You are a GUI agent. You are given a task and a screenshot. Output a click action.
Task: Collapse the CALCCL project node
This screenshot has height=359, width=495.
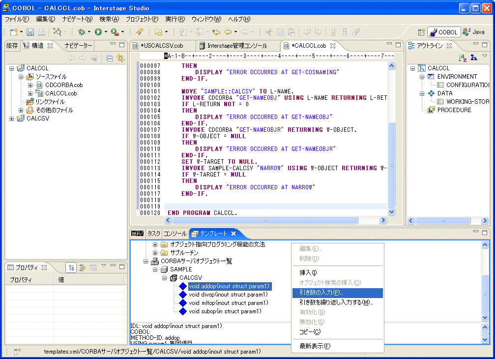12,68
